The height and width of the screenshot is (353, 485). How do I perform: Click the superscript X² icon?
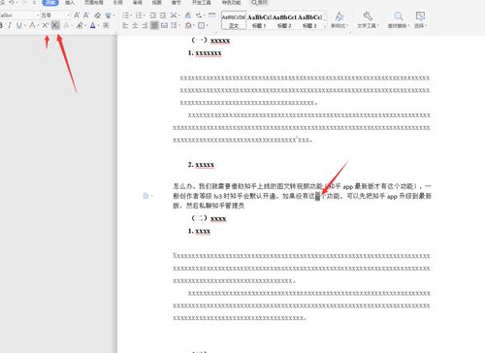click(46, 25)
